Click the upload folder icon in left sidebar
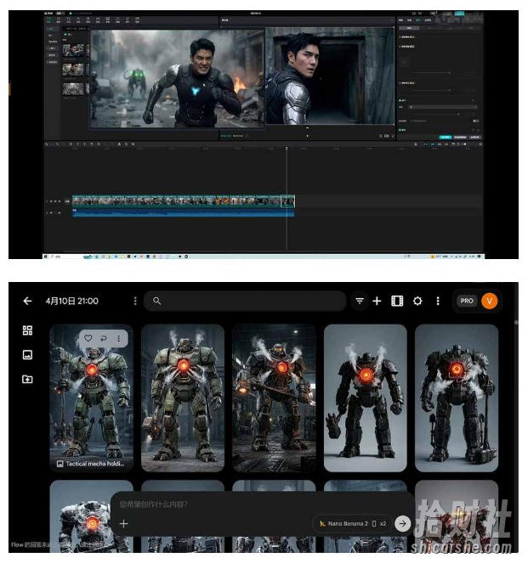Image resolution: width=528 pixels, height=564 pixels. [x=27, y=379]
